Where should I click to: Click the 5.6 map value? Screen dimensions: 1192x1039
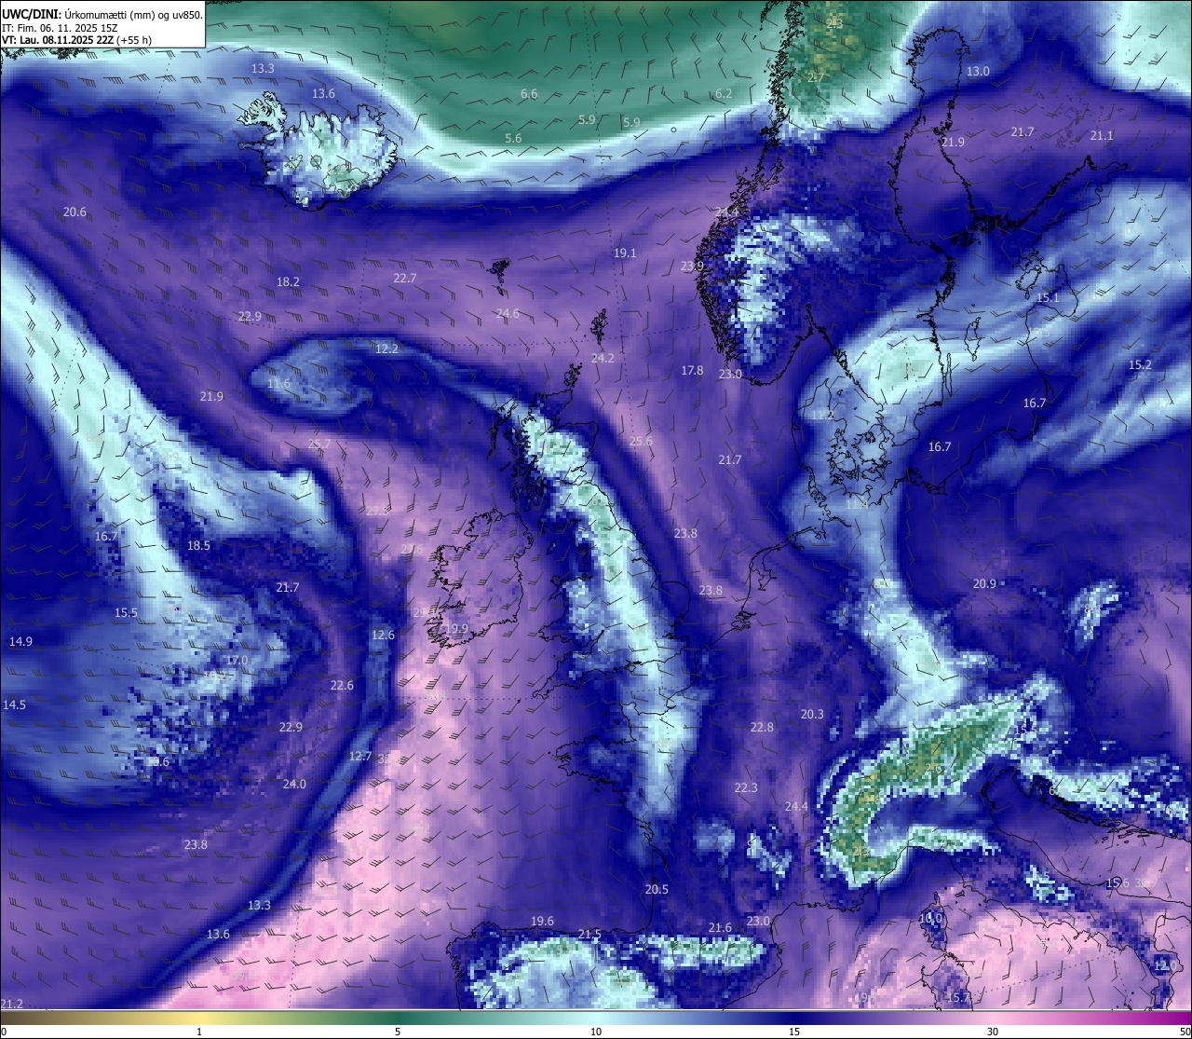click(x=513, y=139)
